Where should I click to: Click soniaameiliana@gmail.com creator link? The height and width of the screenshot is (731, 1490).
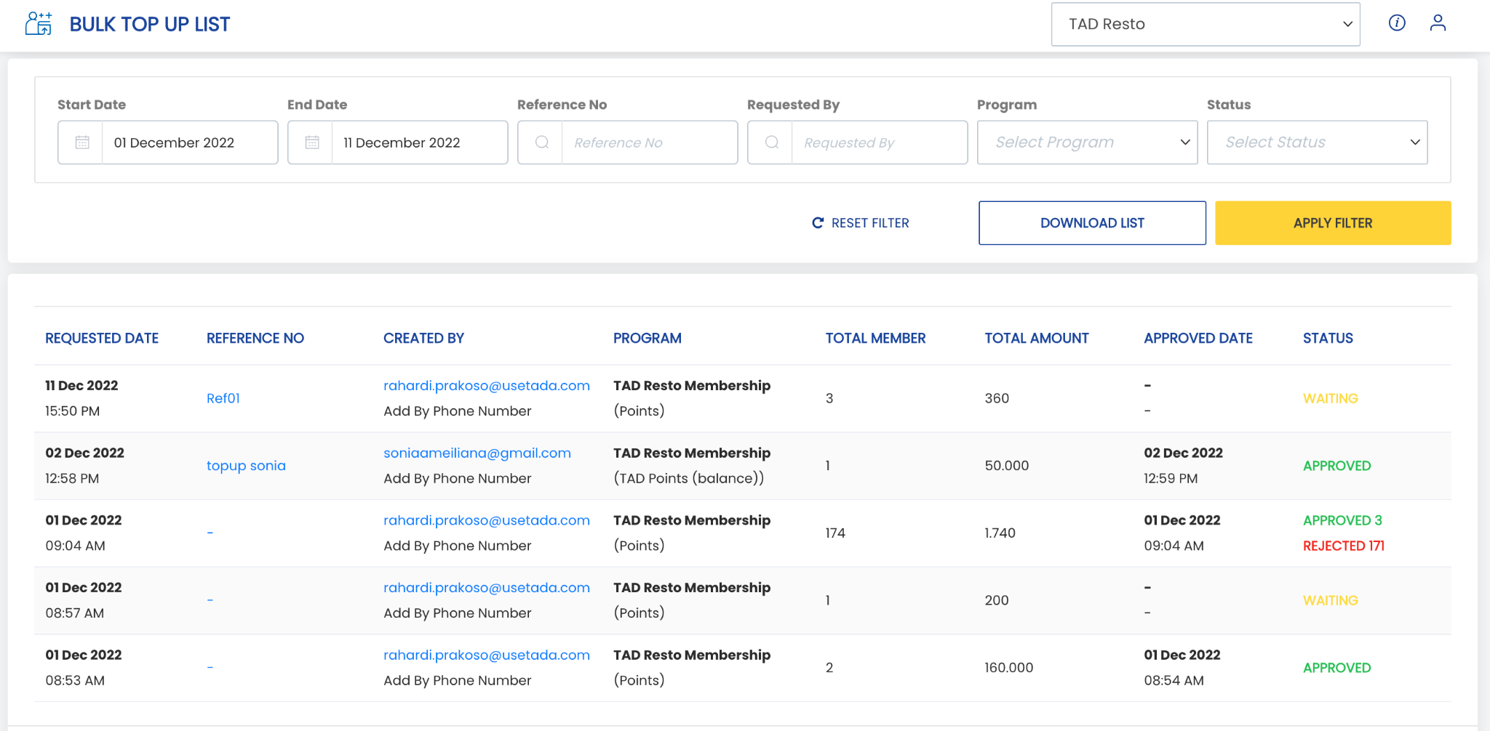click(x=477, y=453)
